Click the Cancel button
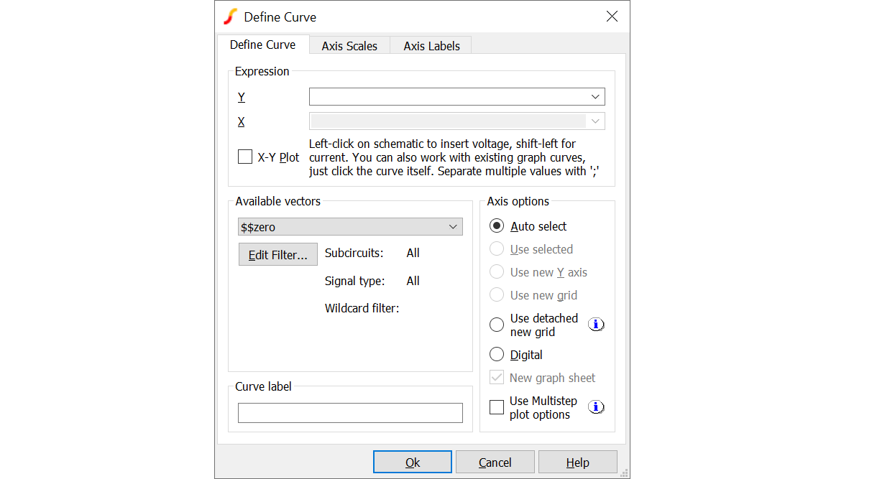This screenshot has width=872, height=479. [x=495, y=462]
